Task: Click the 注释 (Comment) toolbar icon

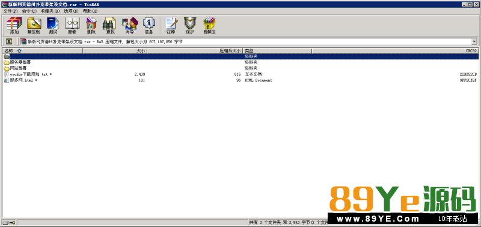Action: pos(171,26)
